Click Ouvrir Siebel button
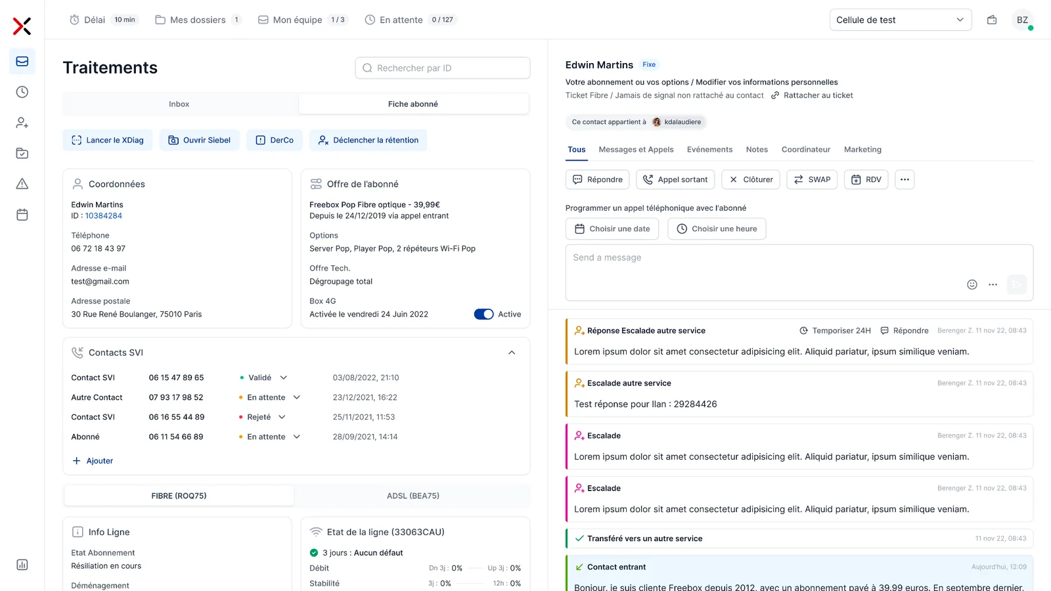 (200, 140)
